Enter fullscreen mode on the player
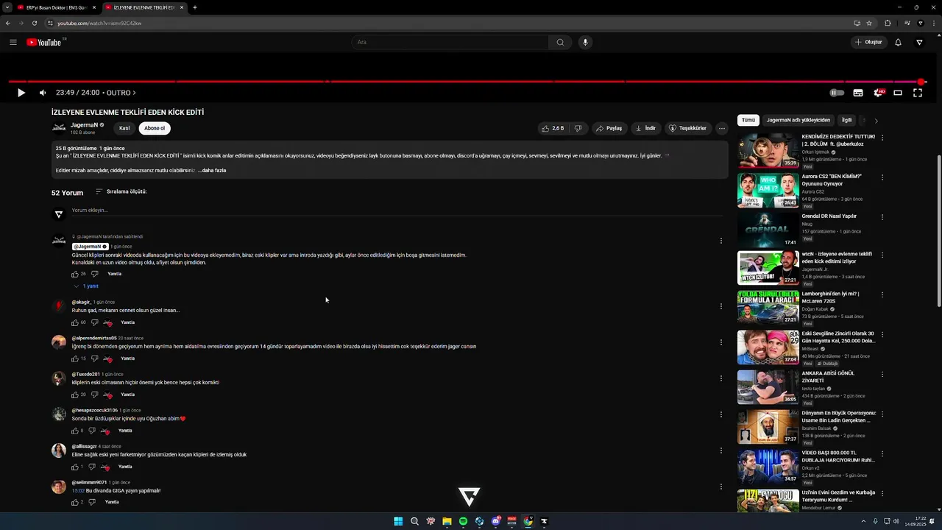 [x=918, y=93]
